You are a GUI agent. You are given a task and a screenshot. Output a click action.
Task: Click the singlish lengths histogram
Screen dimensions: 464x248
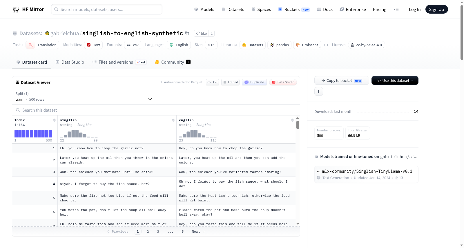[79, 133]
